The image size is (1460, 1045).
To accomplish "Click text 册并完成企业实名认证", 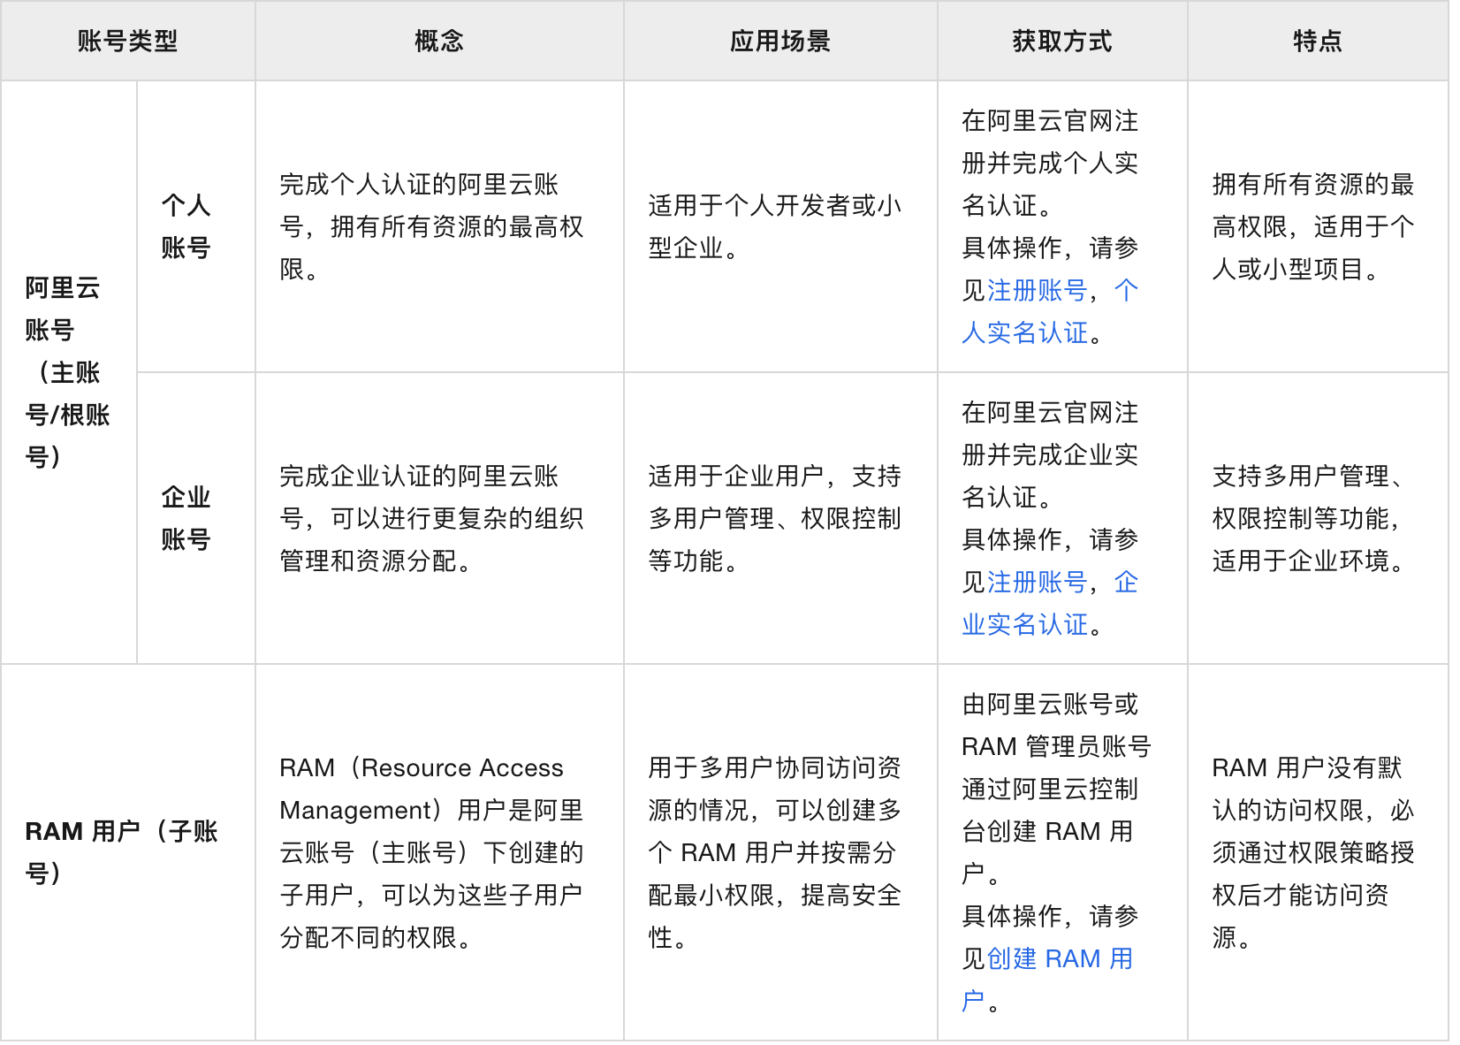I will click(1050, 476).
